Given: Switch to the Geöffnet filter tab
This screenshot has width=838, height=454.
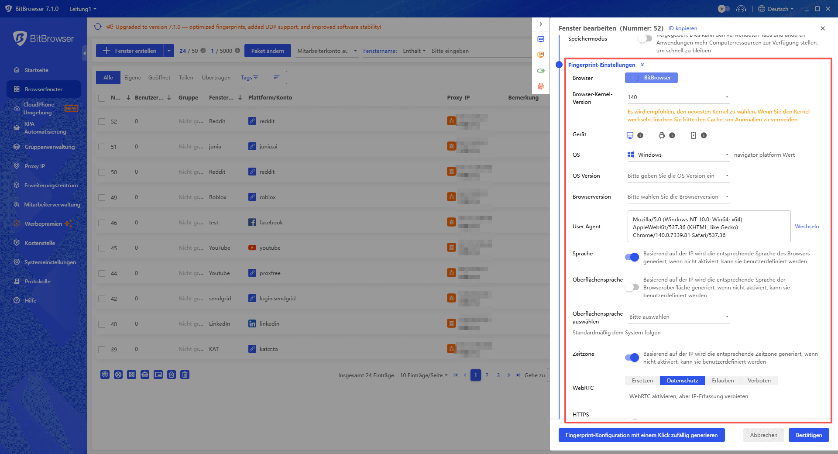Looking at the screenshot, I should coord(159,77).
